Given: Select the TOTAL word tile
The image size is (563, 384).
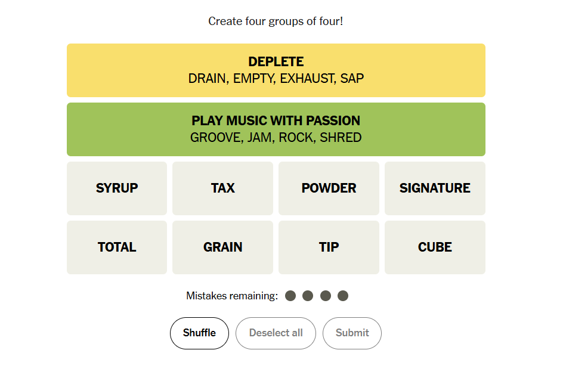Looking at the screenshot, I should (117, 247).
